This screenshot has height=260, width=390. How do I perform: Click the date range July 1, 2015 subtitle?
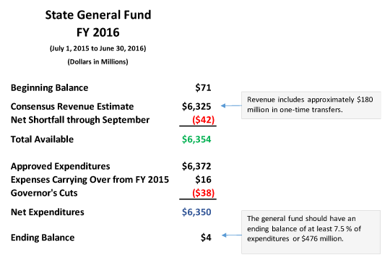point(98,48)
